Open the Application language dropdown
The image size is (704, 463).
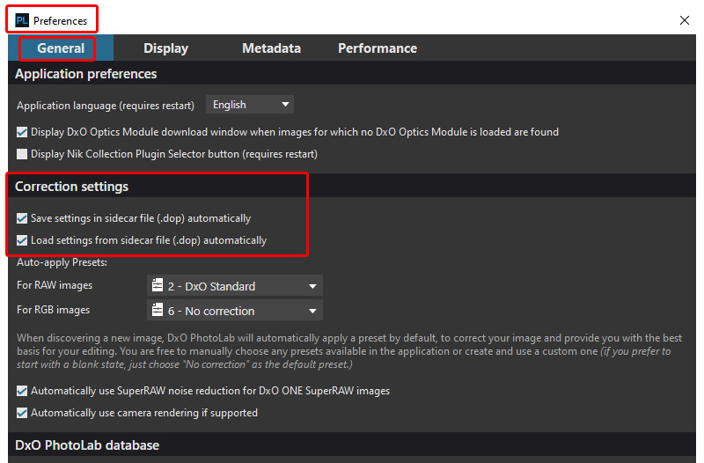(x=250, y=105)
